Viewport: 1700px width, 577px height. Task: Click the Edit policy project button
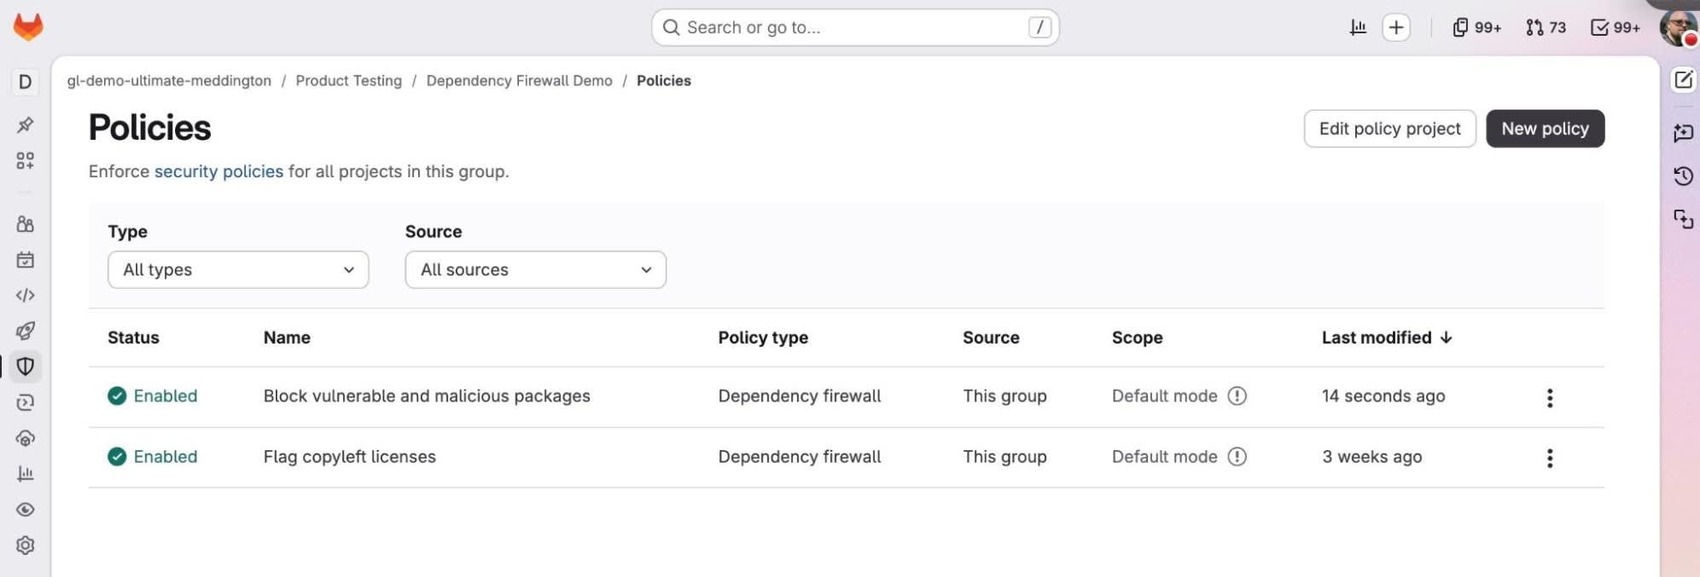(x=1389, y=129)
